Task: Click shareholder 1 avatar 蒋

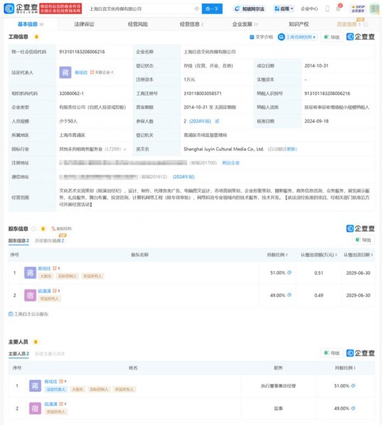Action: (30, 273)
